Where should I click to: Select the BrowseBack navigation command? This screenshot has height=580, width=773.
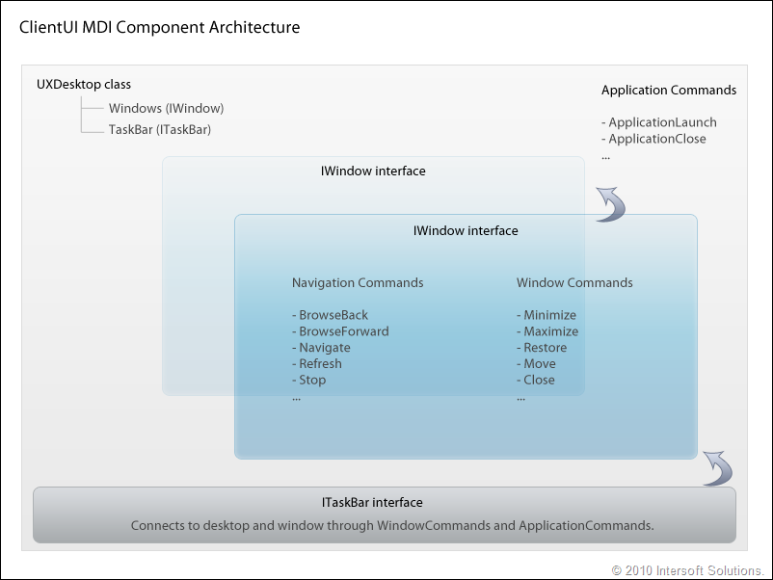(x=330, y=315)
